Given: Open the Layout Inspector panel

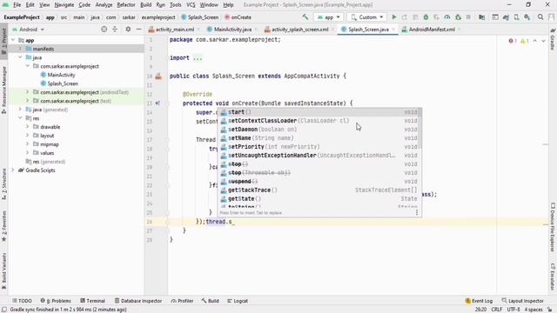Looking at the screenshot, I should [522, 301].
